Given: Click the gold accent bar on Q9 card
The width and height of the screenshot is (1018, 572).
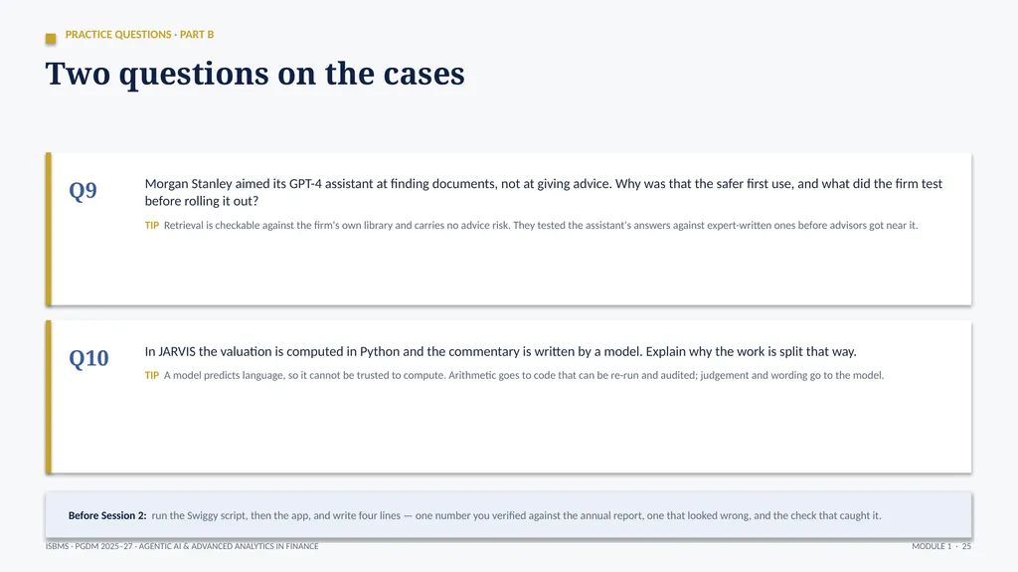Looking at the screenshot, I should (x=49, y=229).
